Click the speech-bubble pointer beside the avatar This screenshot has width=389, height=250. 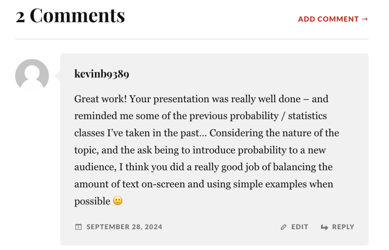[x=58, y=76]
